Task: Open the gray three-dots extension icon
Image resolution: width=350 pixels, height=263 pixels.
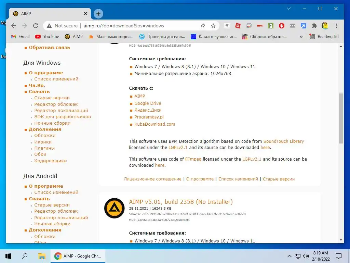Action: coord(293,26)
